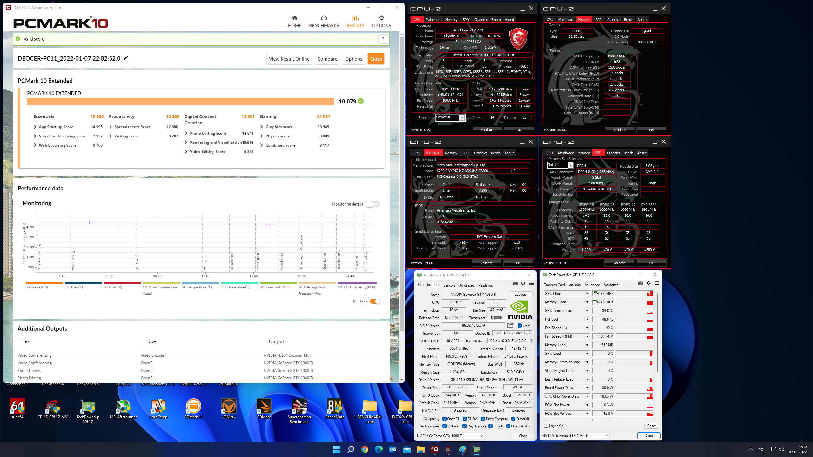Screen dimensions: 813x457
Task: Click the View Result Online button
Action: [x=289, y=59]
